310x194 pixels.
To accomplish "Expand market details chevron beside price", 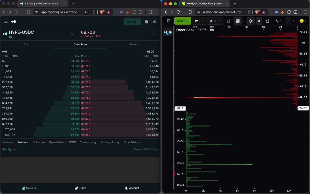I will [154, 34].
